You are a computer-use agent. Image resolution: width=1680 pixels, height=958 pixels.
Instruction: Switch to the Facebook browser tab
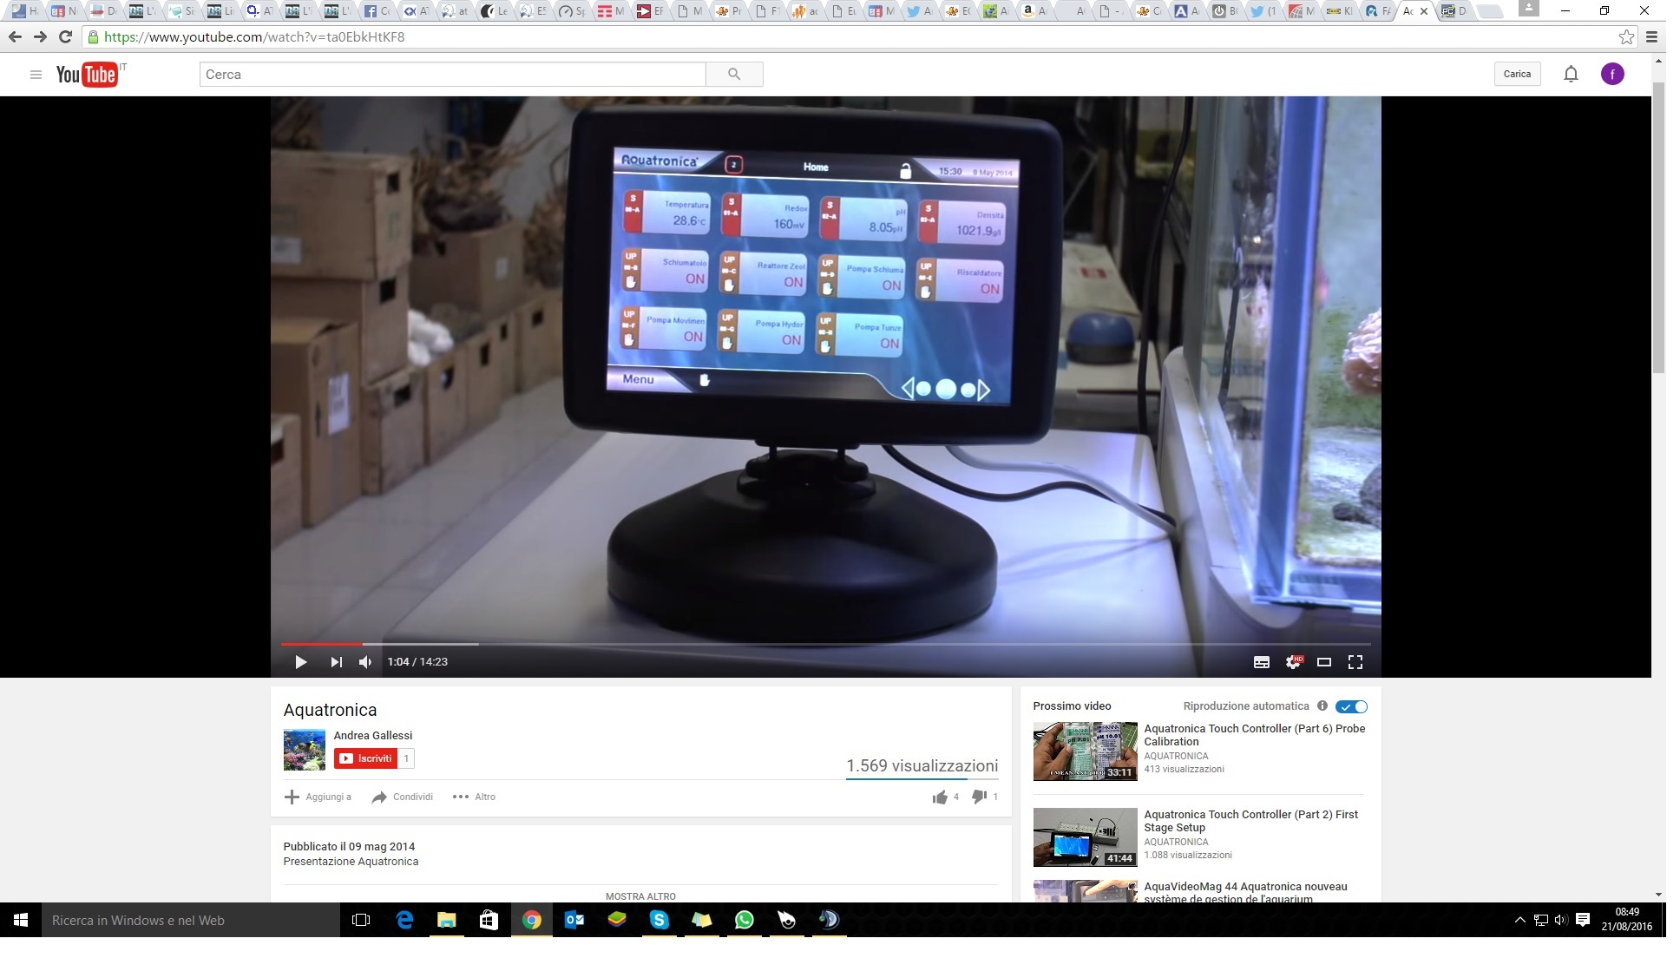(x=376, y=11)
